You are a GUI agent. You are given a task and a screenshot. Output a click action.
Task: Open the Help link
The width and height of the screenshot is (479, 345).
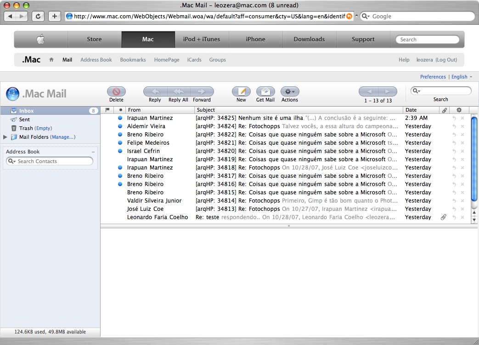coord(404,60)
